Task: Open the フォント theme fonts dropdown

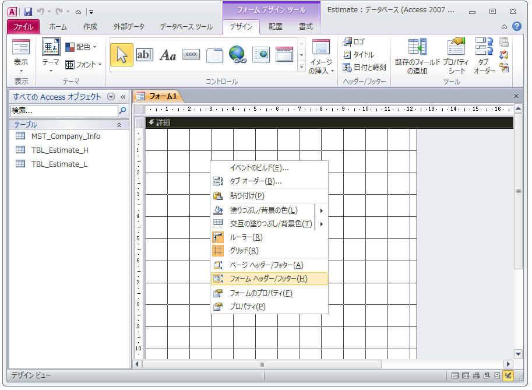Action: pyautogui.click(x=84, y=65)
